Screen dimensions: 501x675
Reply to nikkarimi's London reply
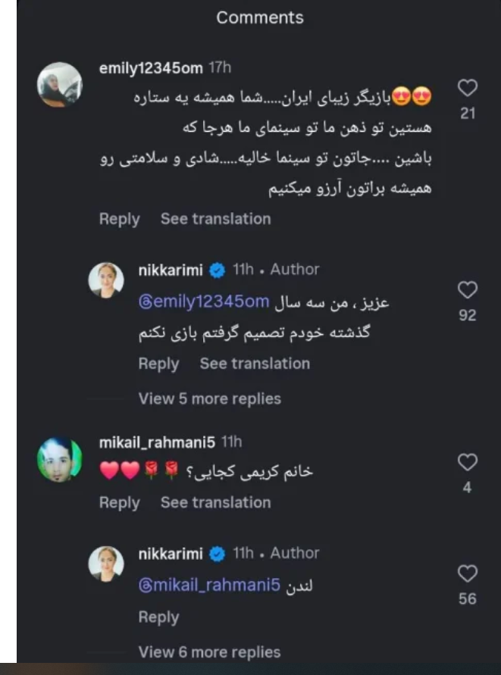point(158,617)
